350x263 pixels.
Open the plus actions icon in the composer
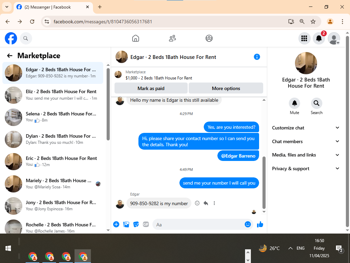[x=116, y=224]
